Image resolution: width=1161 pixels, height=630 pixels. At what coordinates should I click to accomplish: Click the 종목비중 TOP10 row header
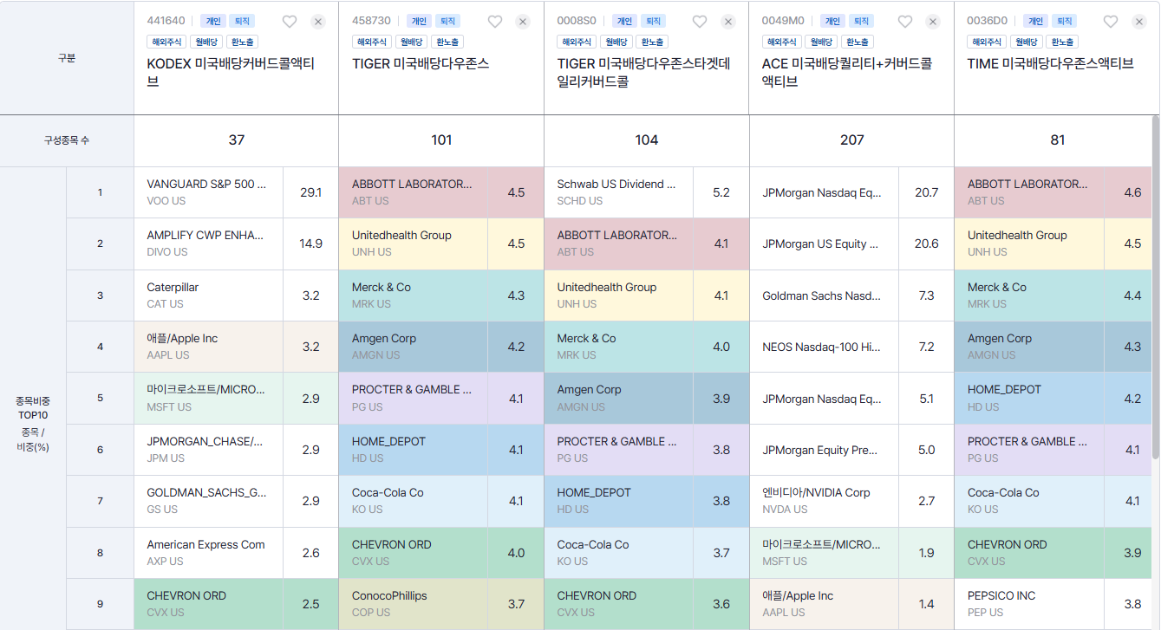coord(33,425)
